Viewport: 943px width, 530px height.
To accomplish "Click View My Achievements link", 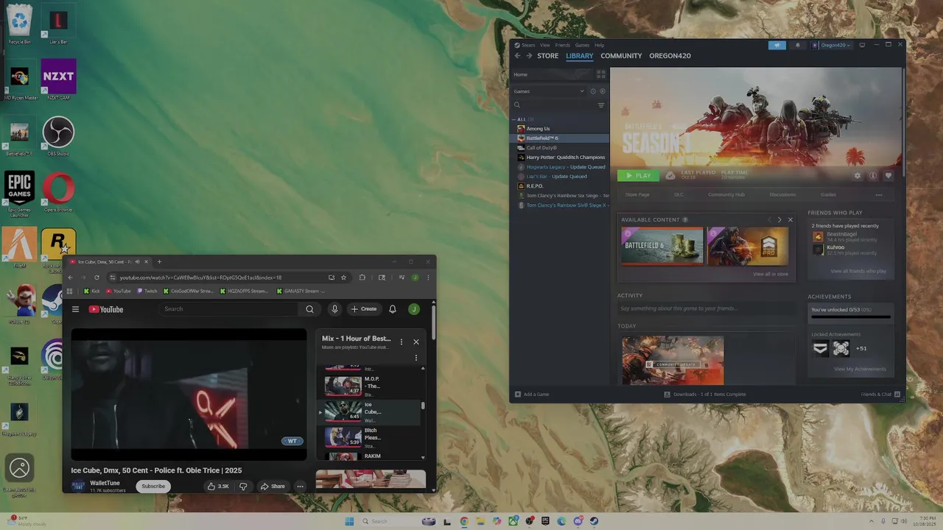I will coord(860,369).
